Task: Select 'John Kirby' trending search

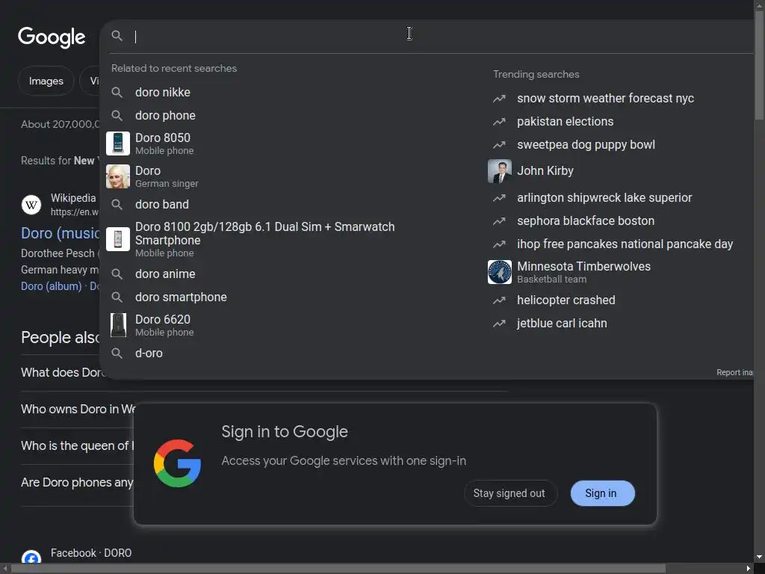Action: (545, 171)
